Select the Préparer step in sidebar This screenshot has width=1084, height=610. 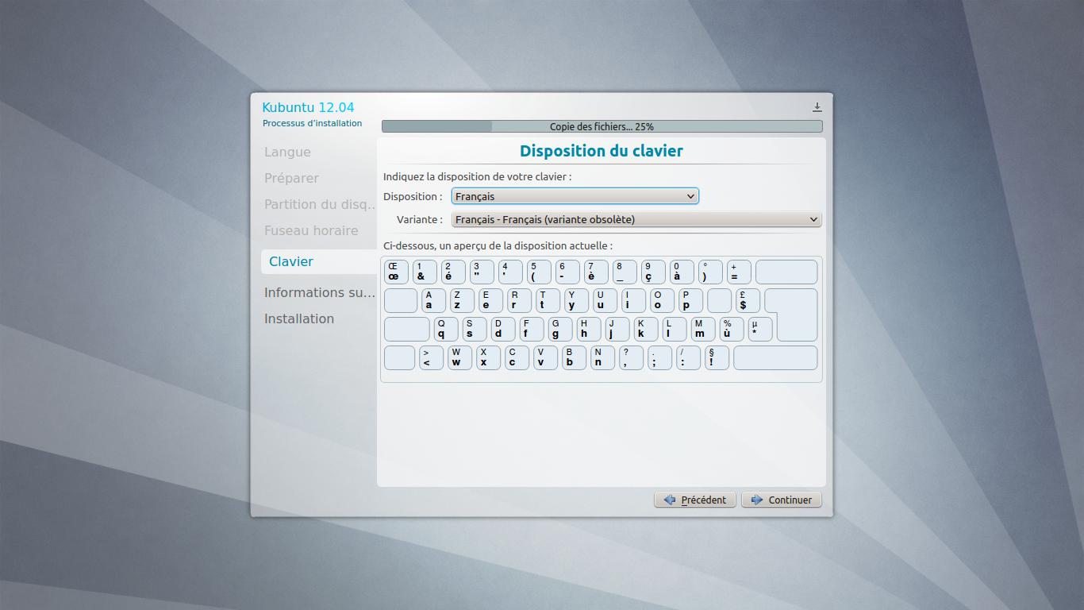[291, 178]
